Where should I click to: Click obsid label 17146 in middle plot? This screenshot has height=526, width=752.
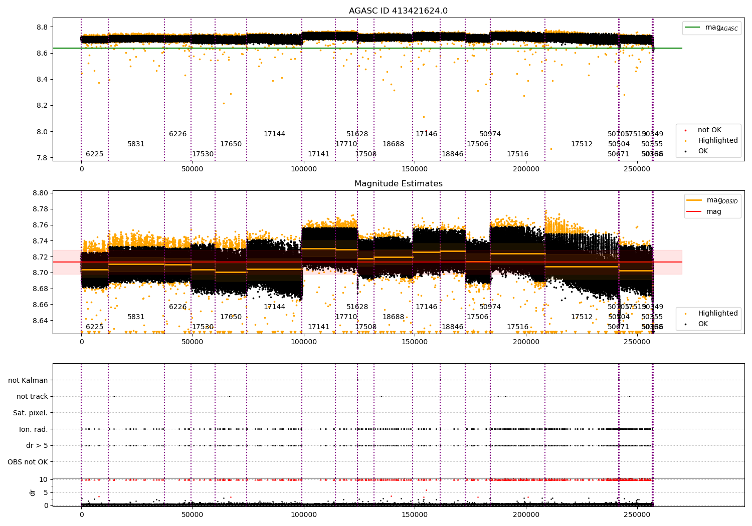(x=426, y=307)
